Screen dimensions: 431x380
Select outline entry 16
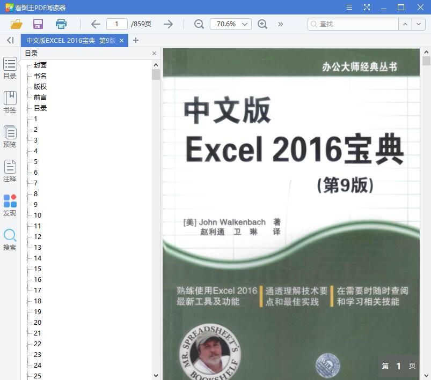click(38, 280)
